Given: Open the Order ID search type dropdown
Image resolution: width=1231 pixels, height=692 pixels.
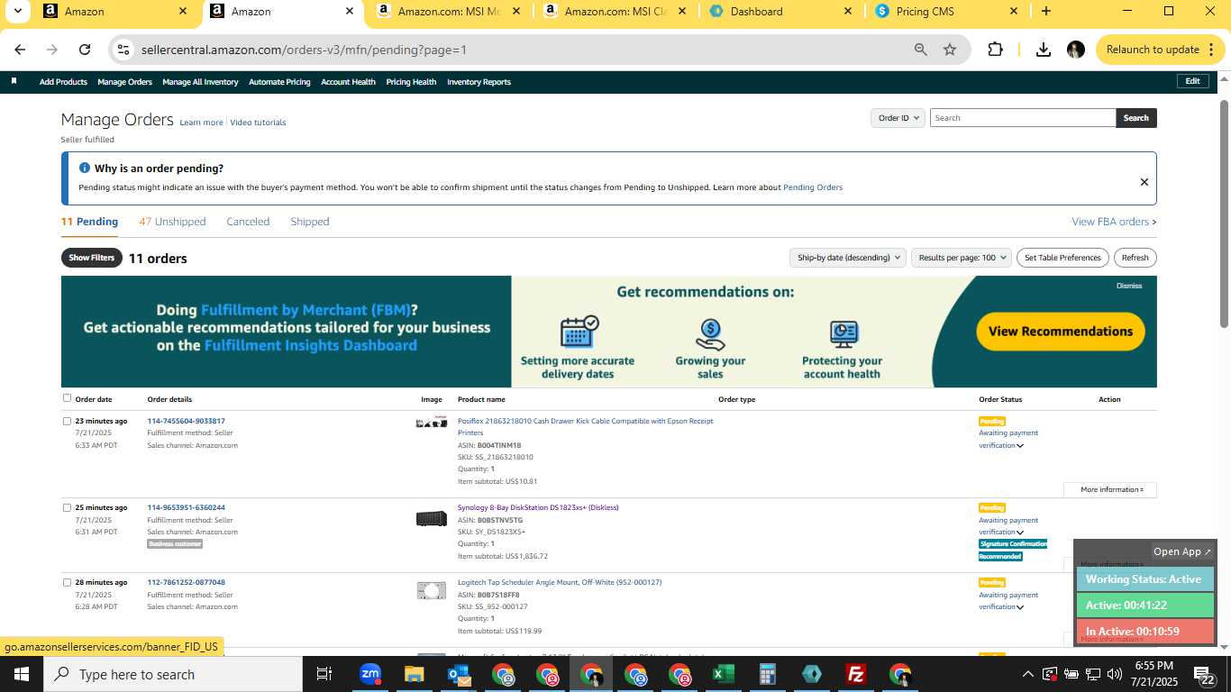Looking at the screenshot, I should 898,118.
